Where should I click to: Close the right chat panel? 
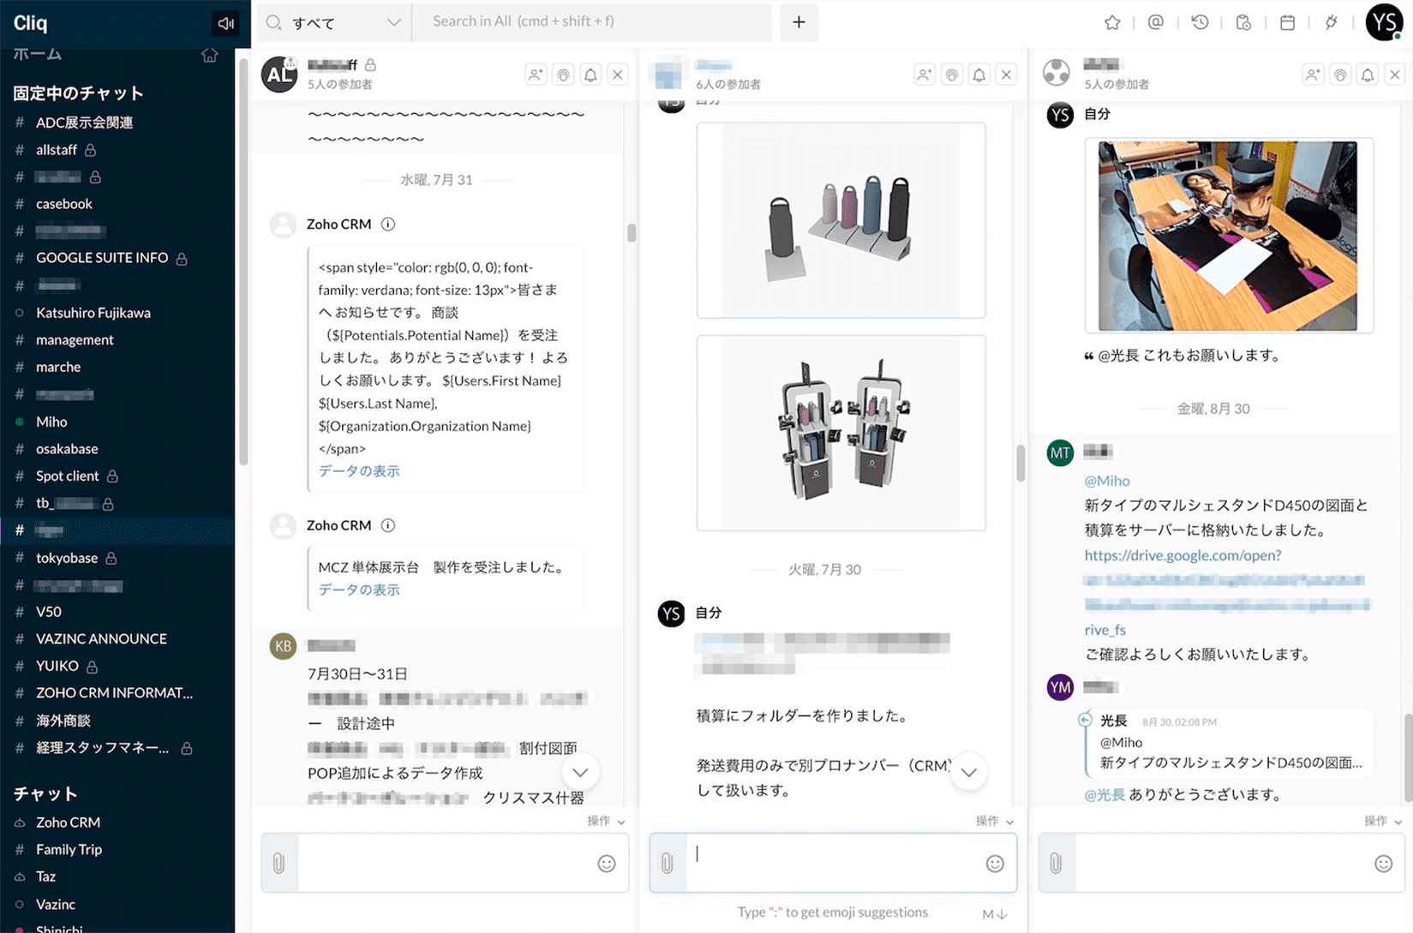point(1395,75)
